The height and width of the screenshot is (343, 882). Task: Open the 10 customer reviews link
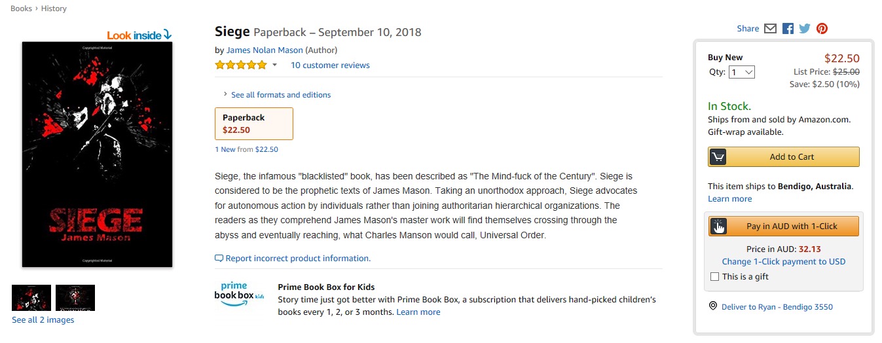click(330, 65)
